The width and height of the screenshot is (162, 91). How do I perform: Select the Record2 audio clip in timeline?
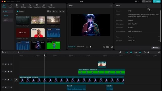pyautogui.click(x=110, y=88)
